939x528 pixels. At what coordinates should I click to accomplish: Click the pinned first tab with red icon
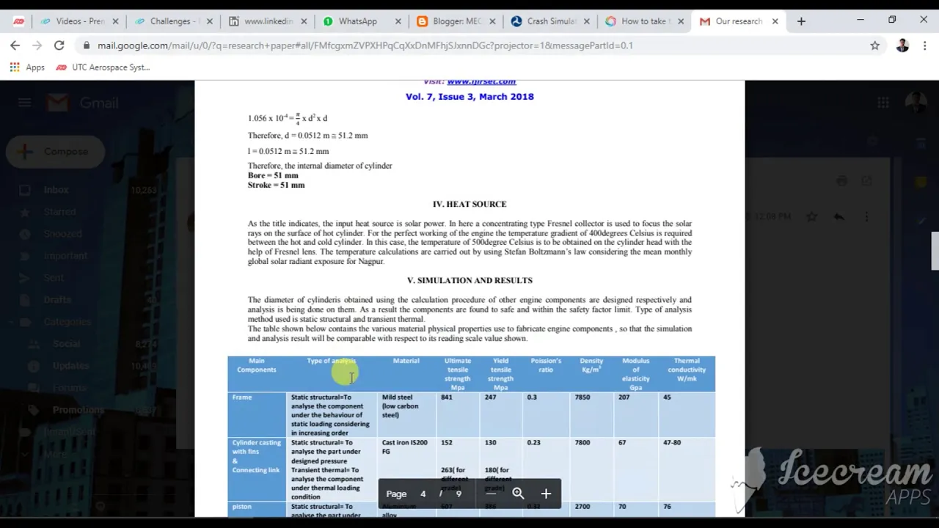point(19,21)
